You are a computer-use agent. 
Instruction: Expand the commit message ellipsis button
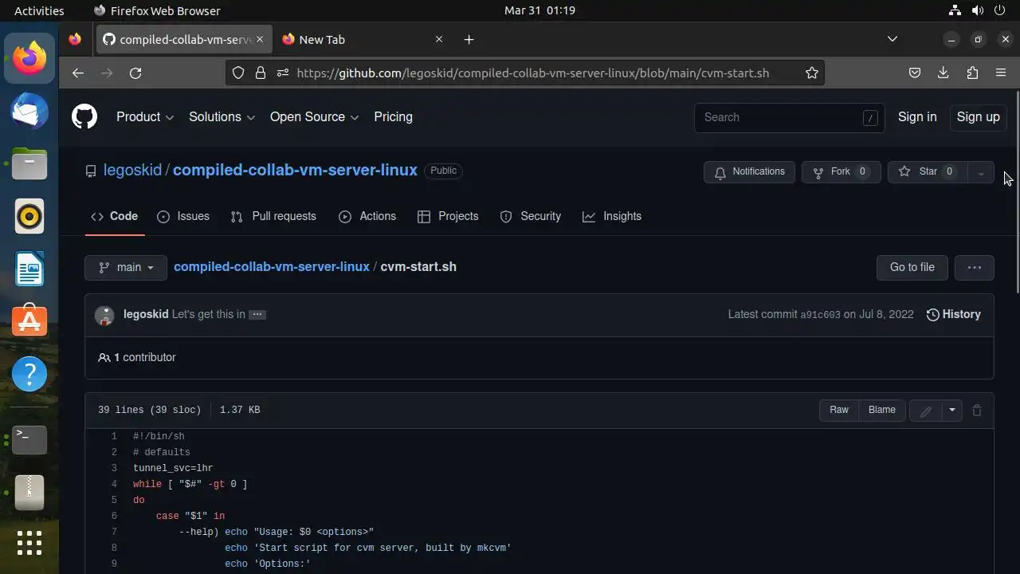[257, 314]
